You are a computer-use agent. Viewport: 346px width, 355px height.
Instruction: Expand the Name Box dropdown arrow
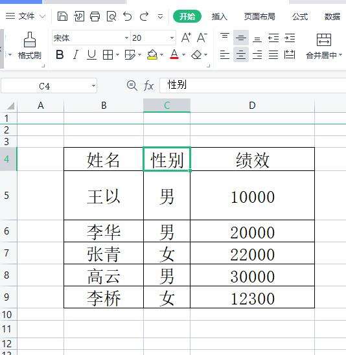click(93, 86)
